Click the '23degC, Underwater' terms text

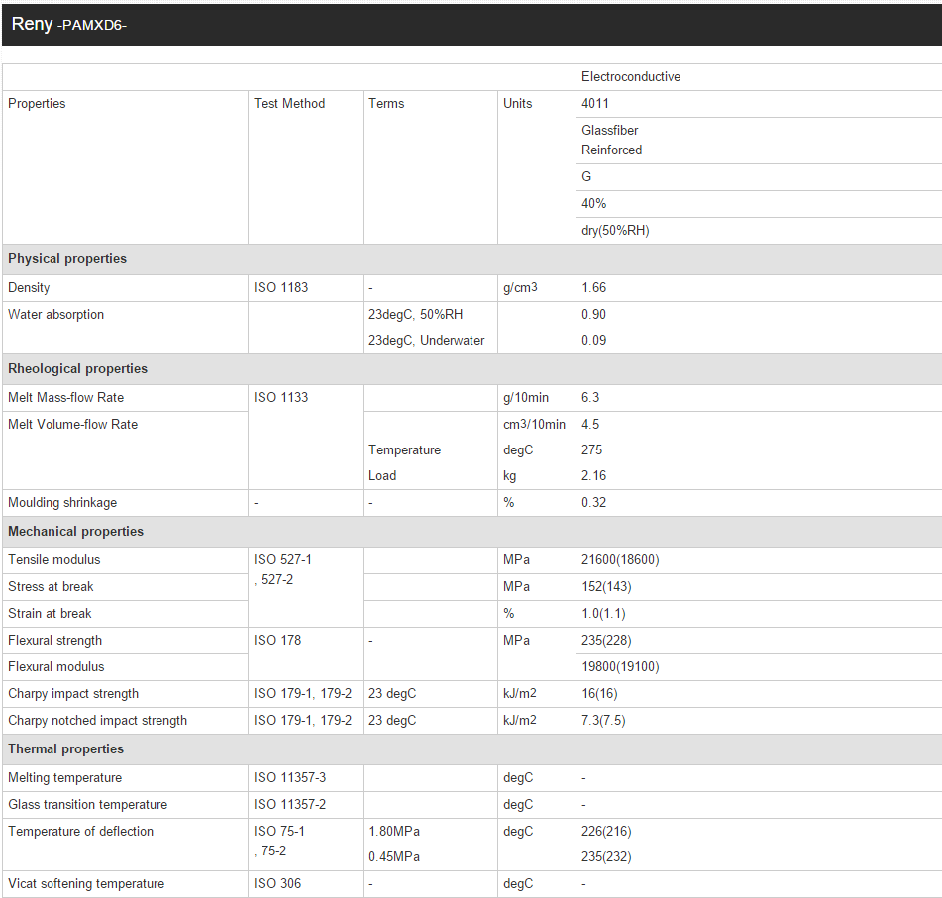click(426, 340)
